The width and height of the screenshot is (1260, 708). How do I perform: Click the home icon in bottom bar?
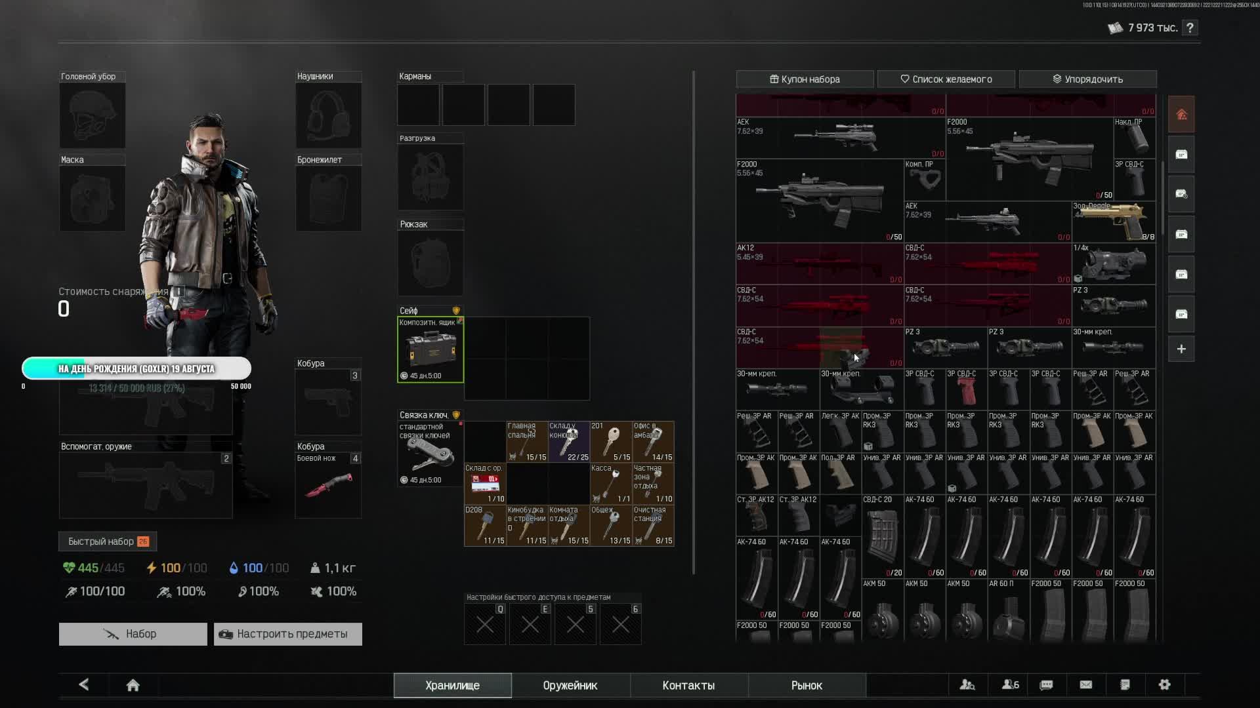click(133, 685)
